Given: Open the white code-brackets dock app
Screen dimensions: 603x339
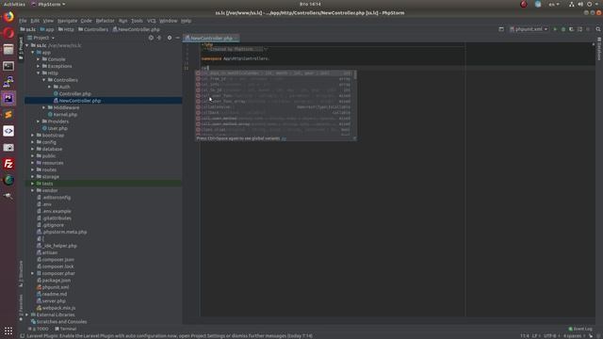Looking at the screenshot, I should point(8,131).
